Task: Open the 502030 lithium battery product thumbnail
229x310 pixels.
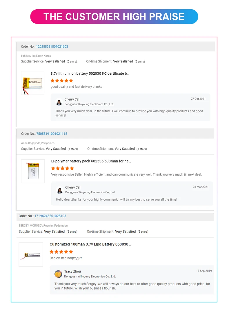Action: click(x=32, y=83)
